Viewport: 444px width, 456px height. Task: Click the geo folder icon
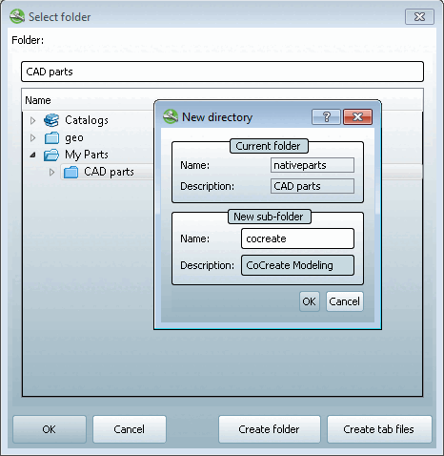51,138
